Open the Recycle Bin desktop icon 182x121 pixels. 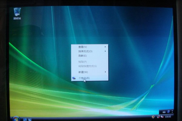click(17, 13)
